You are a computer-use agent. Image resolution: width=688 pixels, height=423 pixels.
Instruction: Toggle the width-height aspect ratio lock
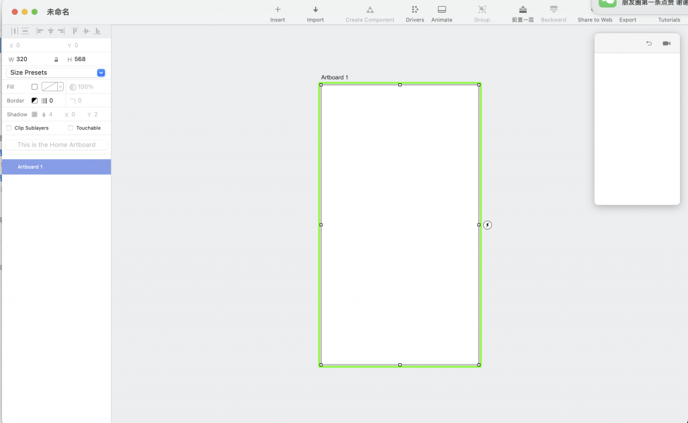56,59
